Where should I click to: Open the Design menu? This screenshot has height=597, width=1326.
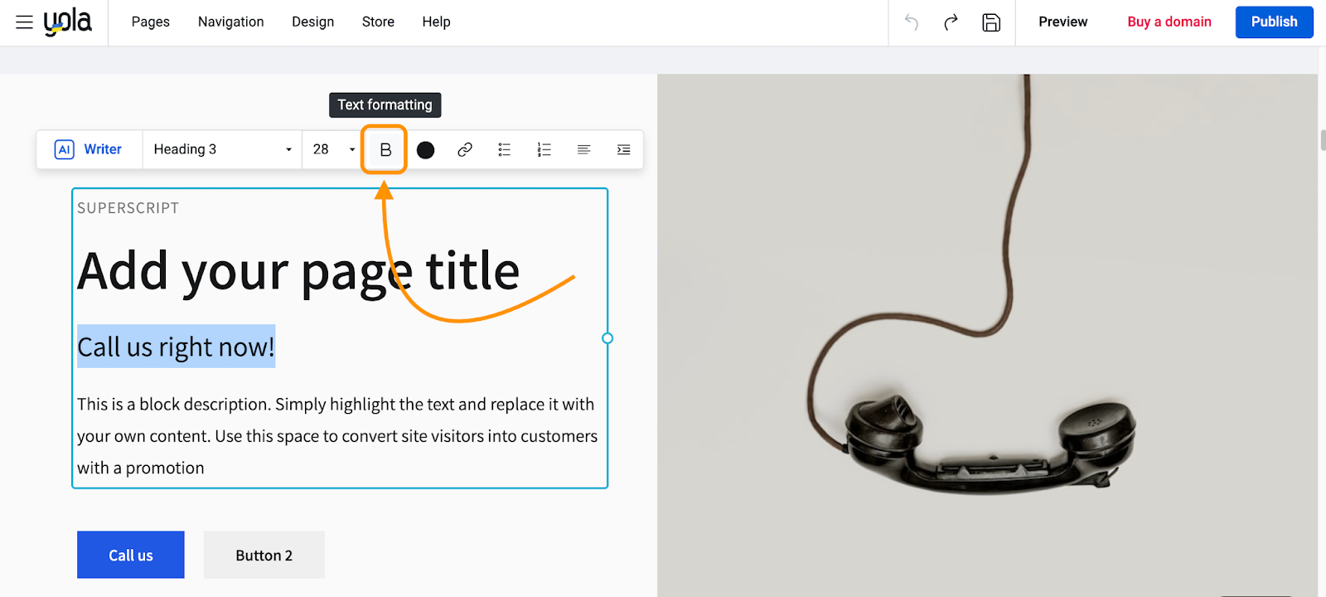click(x=312, y=22)
